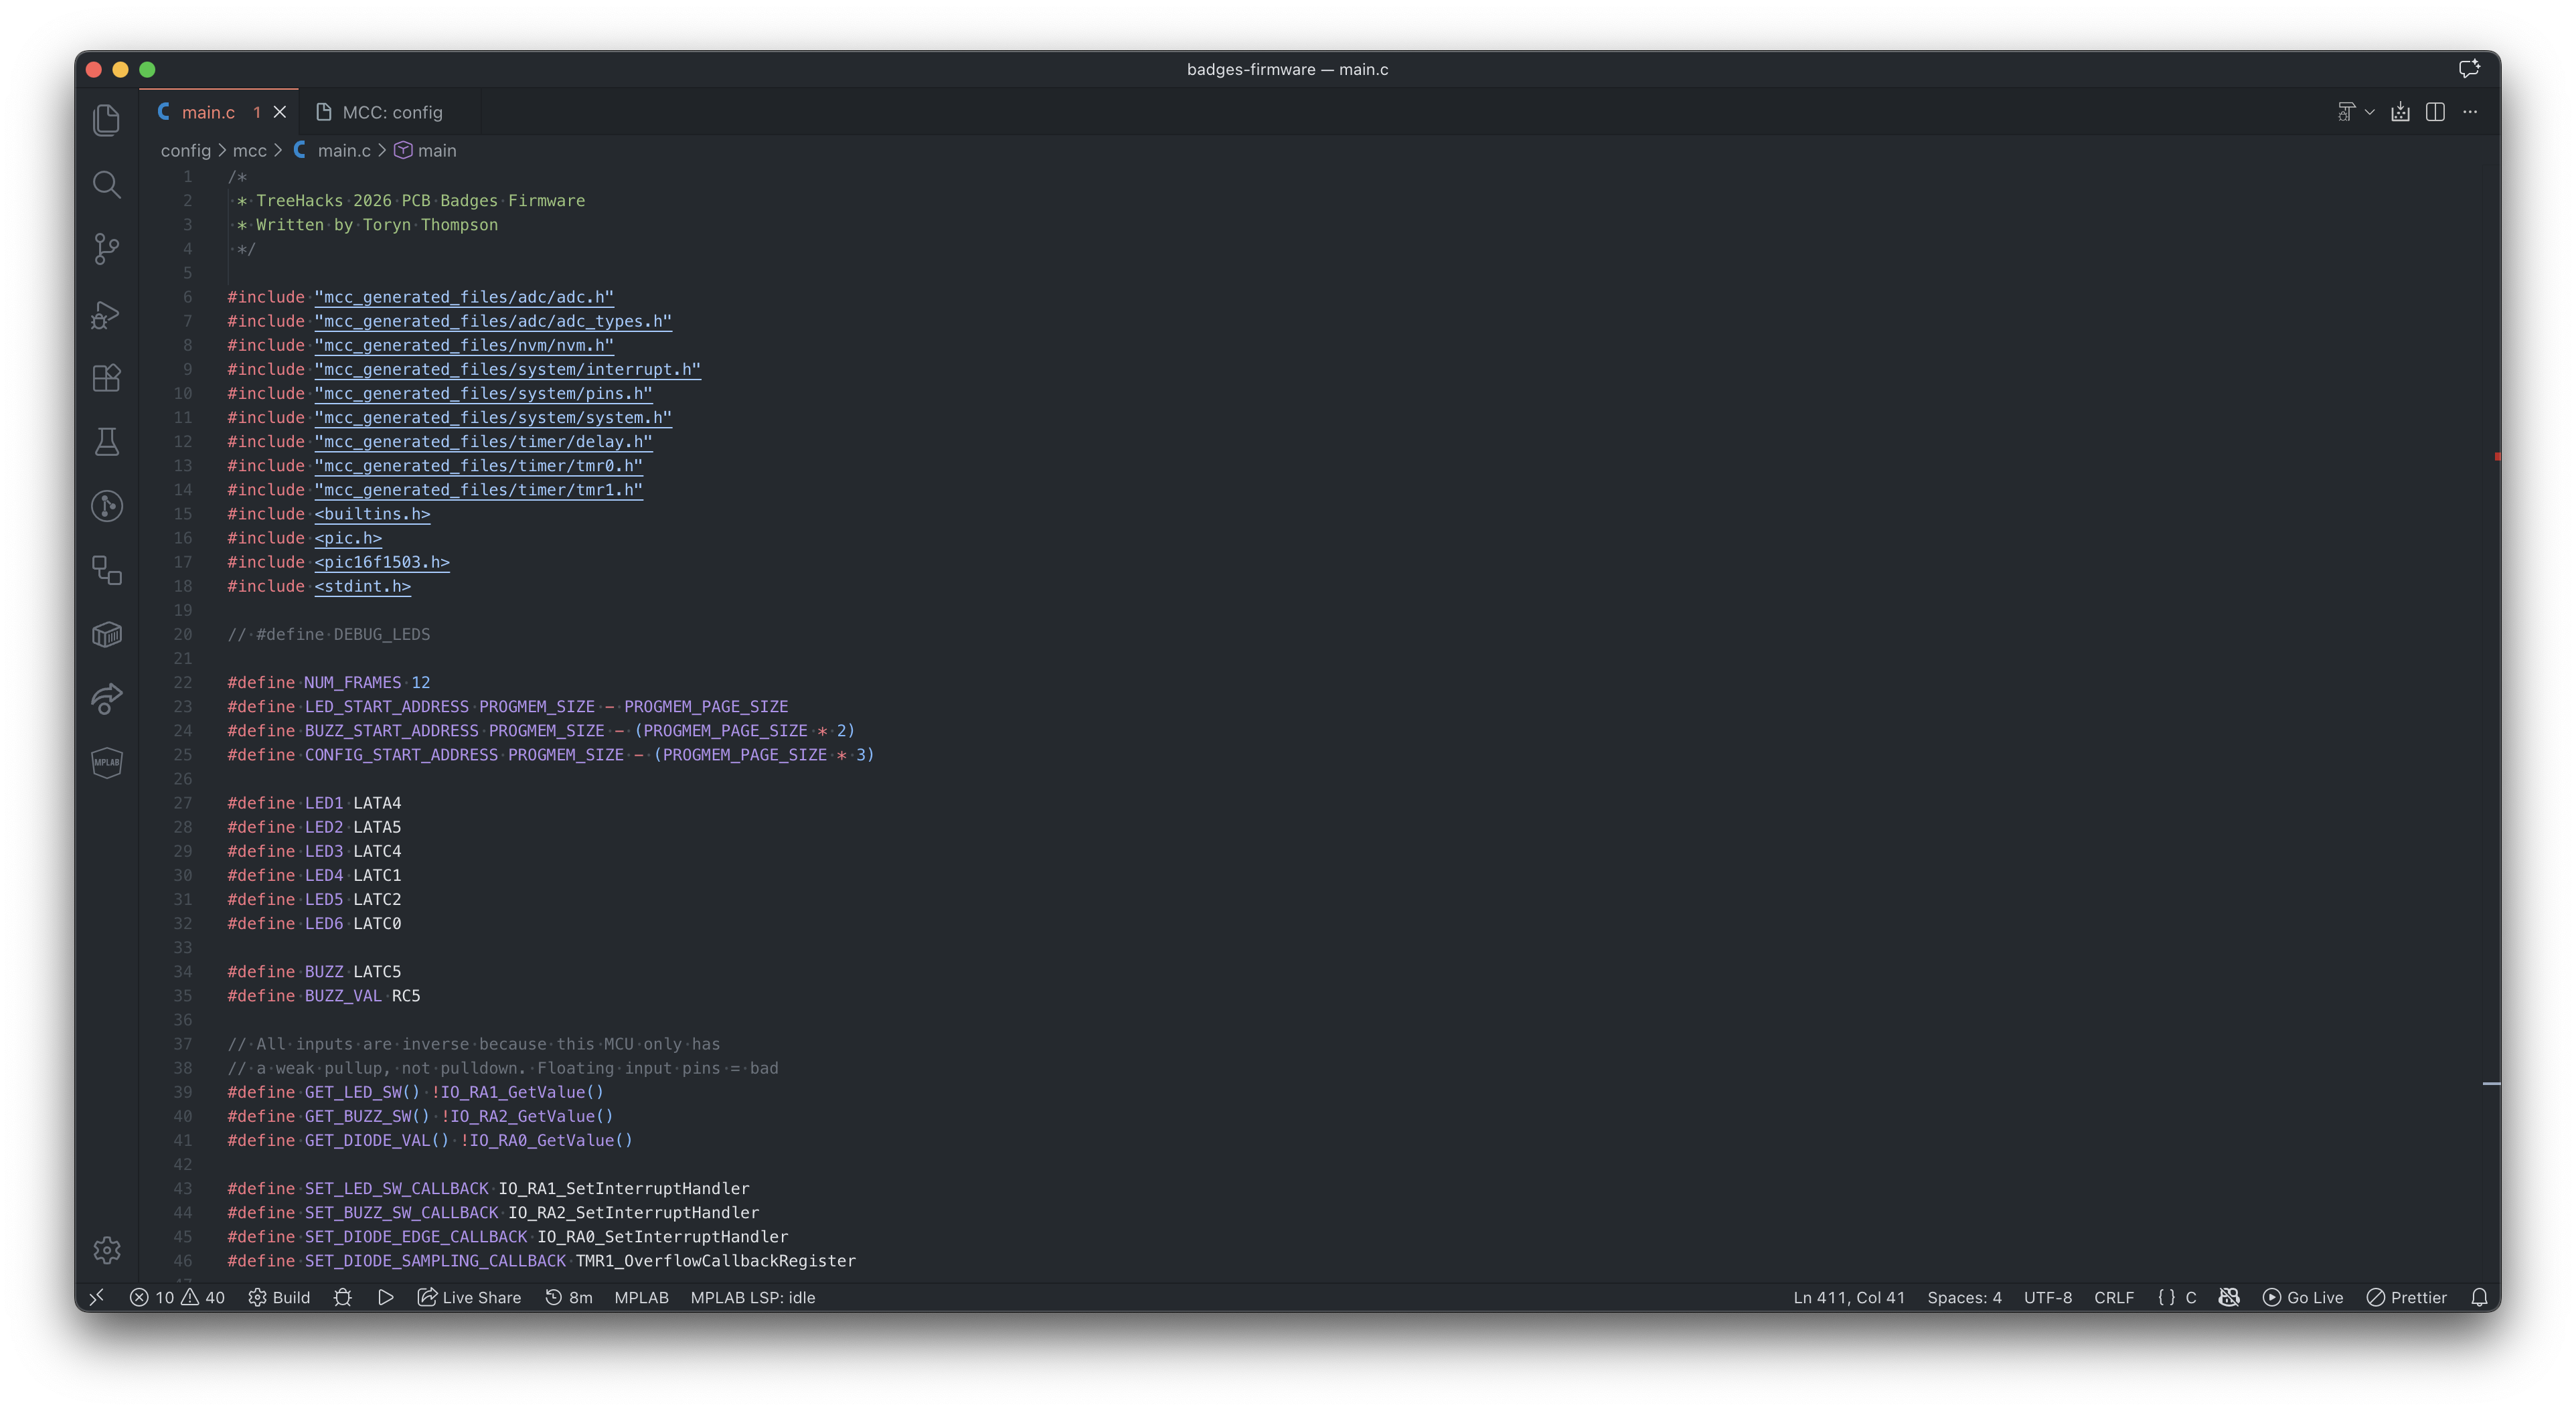
Task: Open adc.h include link
Action: tap(464, 297)
